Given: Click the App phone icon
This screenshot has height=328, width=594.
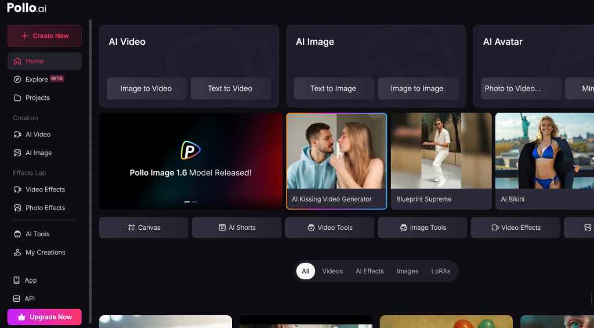Looking at the screenshot, I should click(17, 280).
